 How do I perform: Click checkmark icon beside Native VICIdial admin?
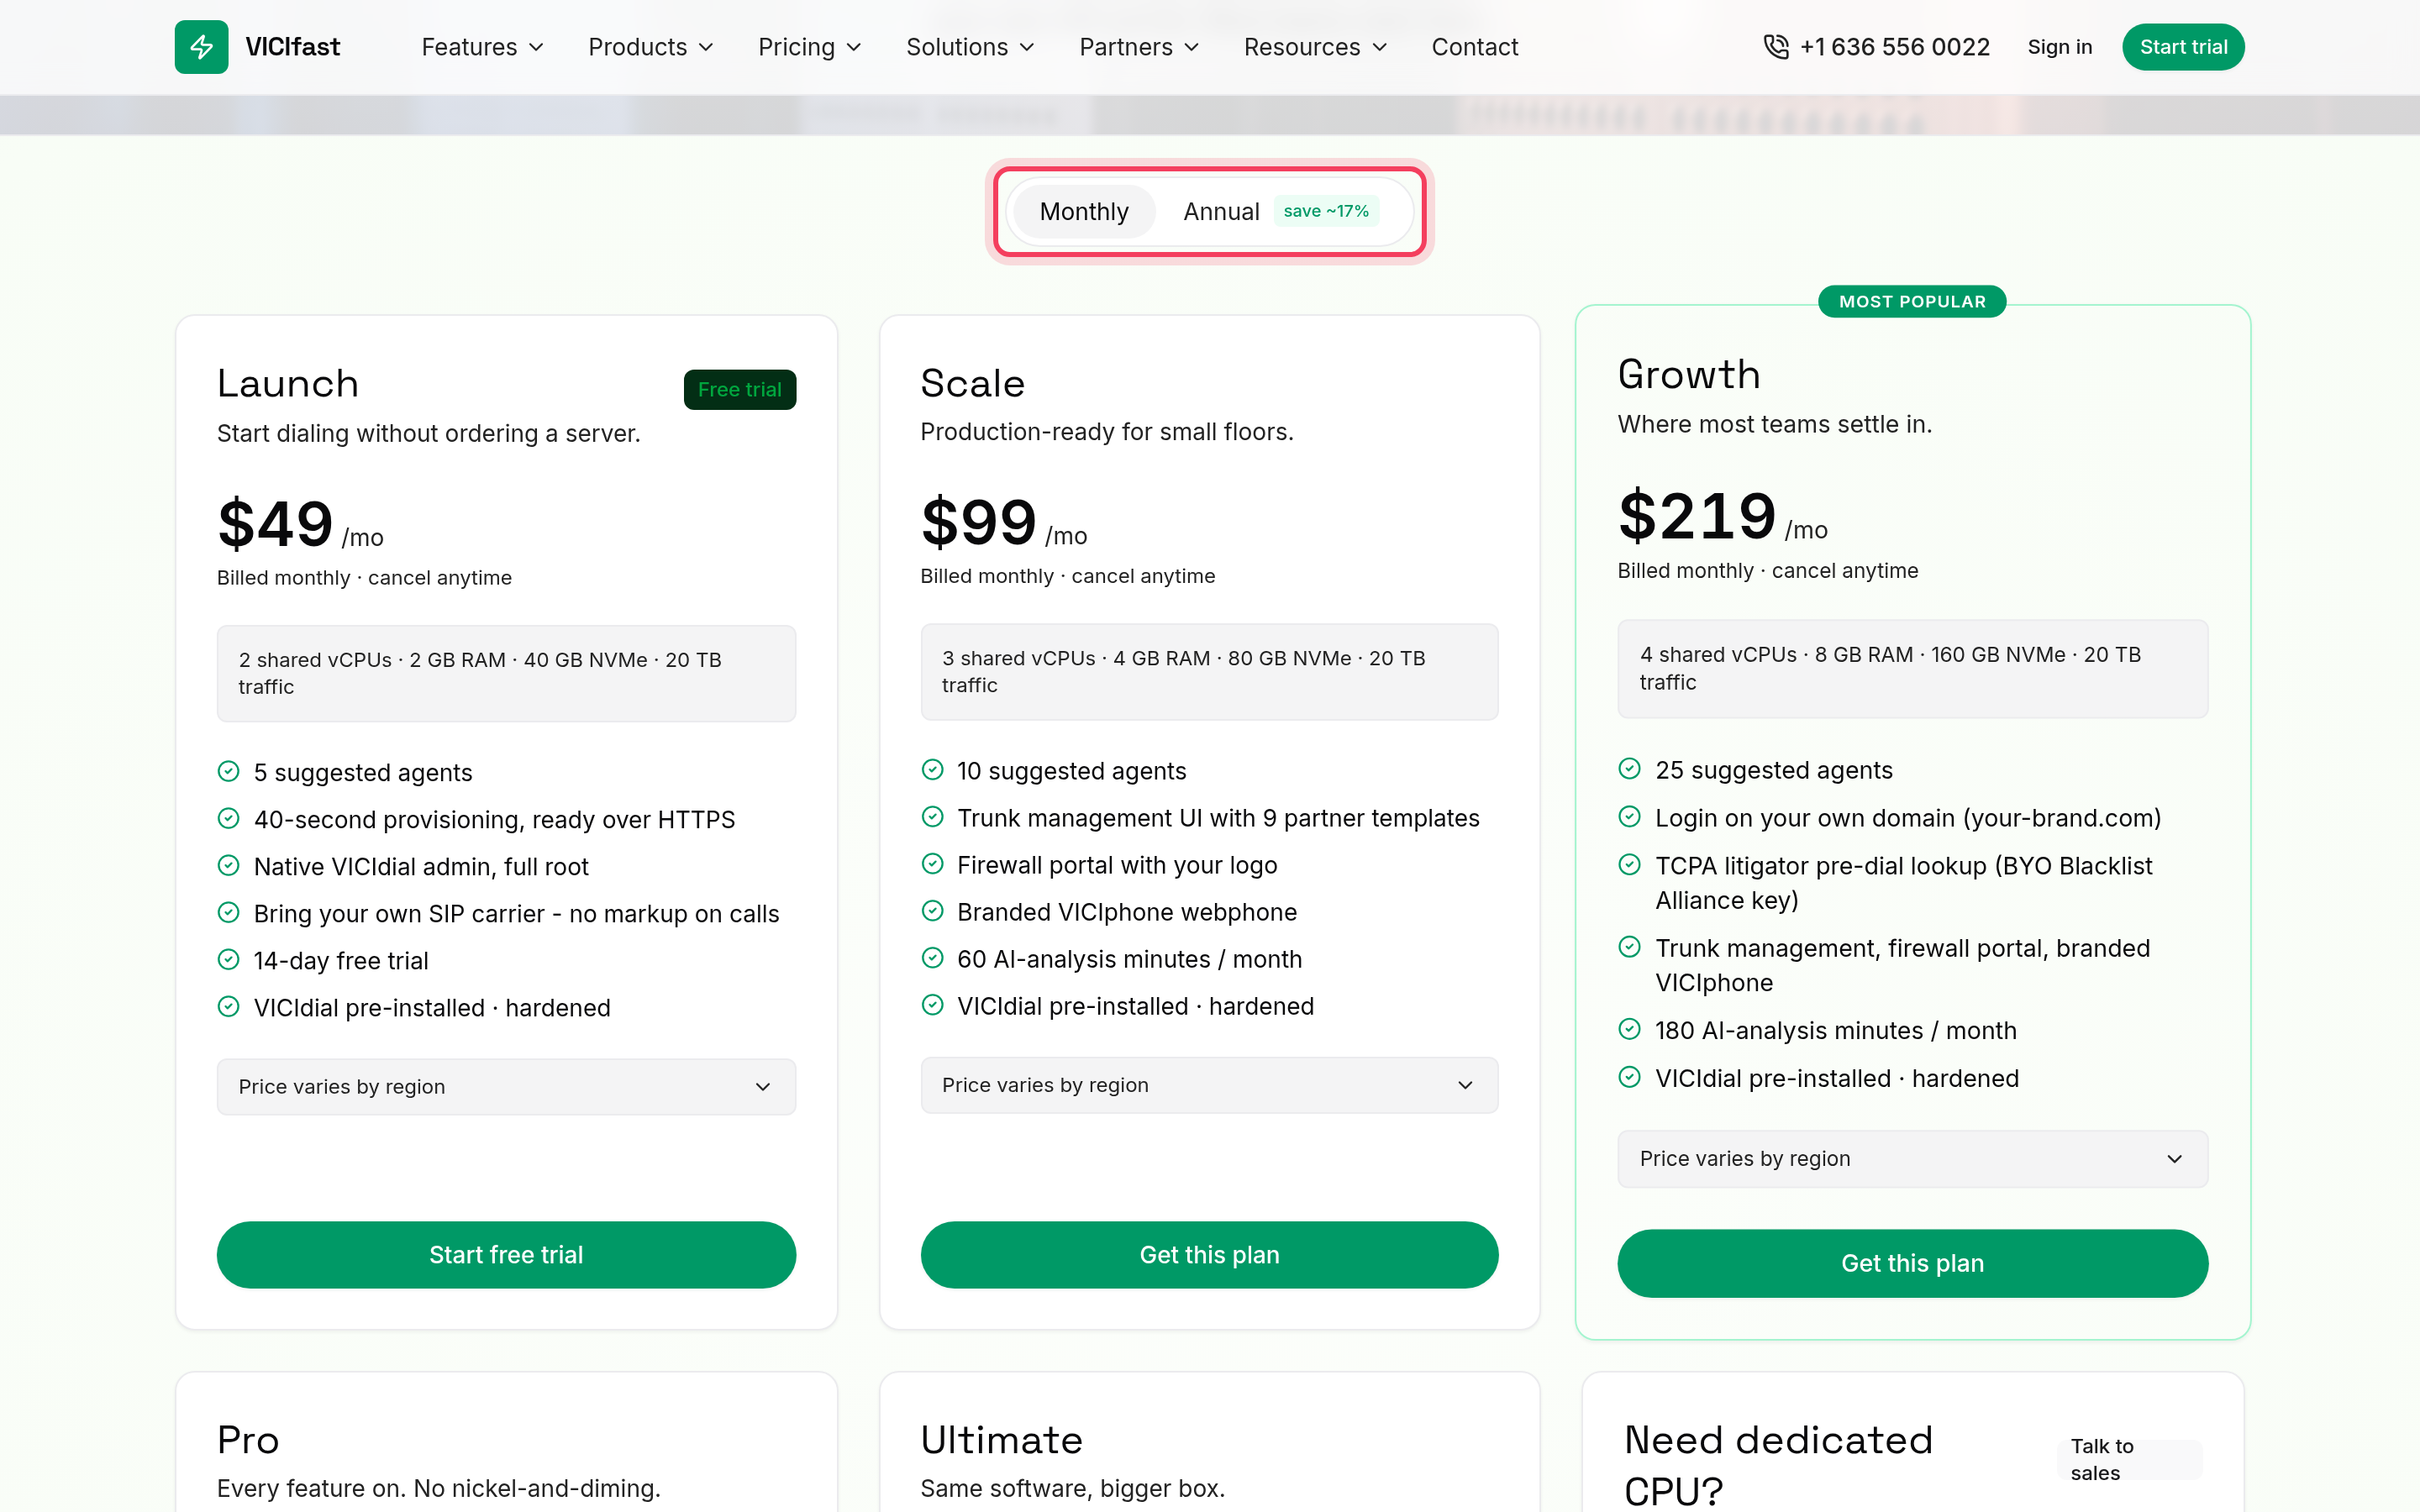229,865
